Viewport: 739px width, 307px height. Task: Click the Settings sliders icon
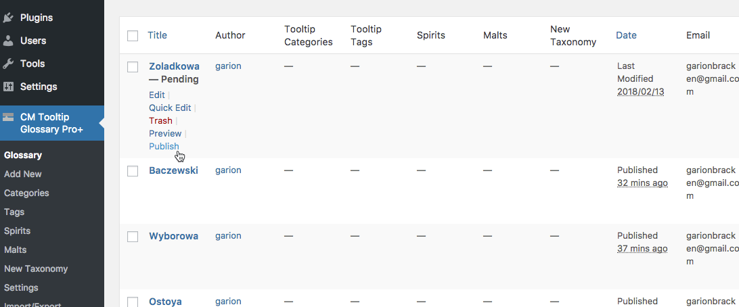[x=8, y=87]
